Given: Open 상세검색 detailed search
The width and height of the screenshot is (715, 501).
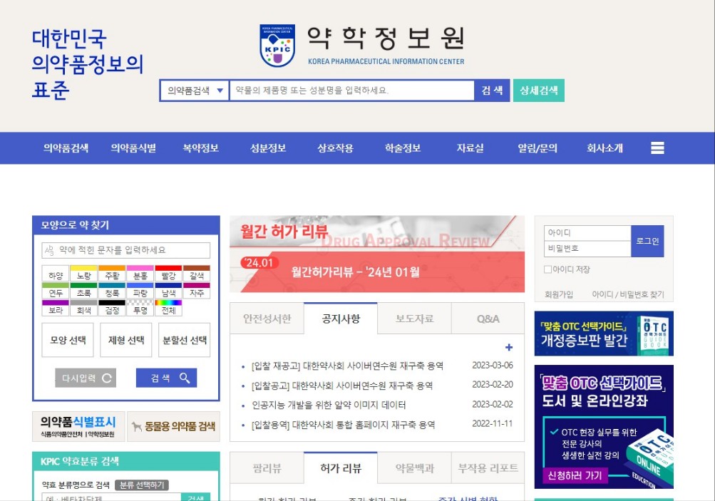Looking at the screenshot, I should pos(538,91).
